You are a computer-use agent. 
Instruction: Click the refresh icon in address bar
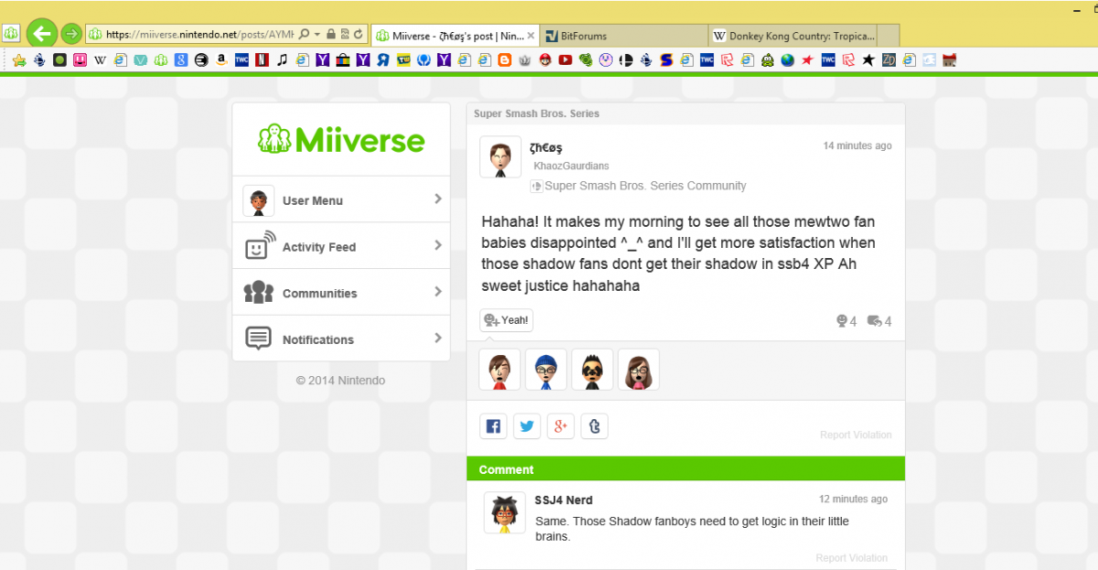click(x=359, y=35)
